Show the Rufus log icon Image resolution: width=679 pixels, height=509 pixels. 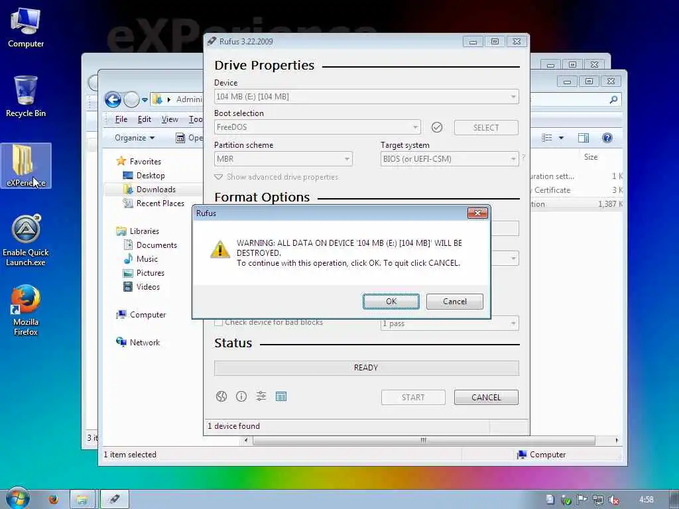tap(281, 396)
